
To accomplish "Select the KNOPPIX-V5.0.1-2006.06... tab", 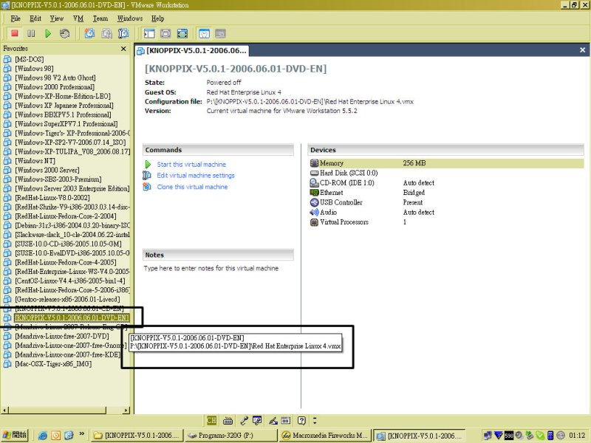I will coord(192,50).
